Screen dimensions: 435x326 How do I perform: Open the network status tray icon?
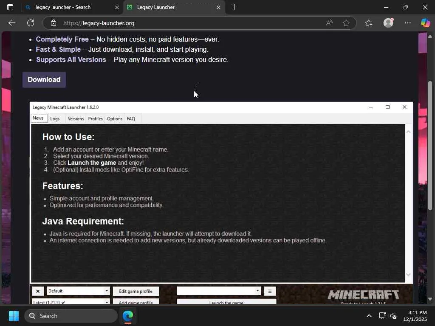[382, 316]
